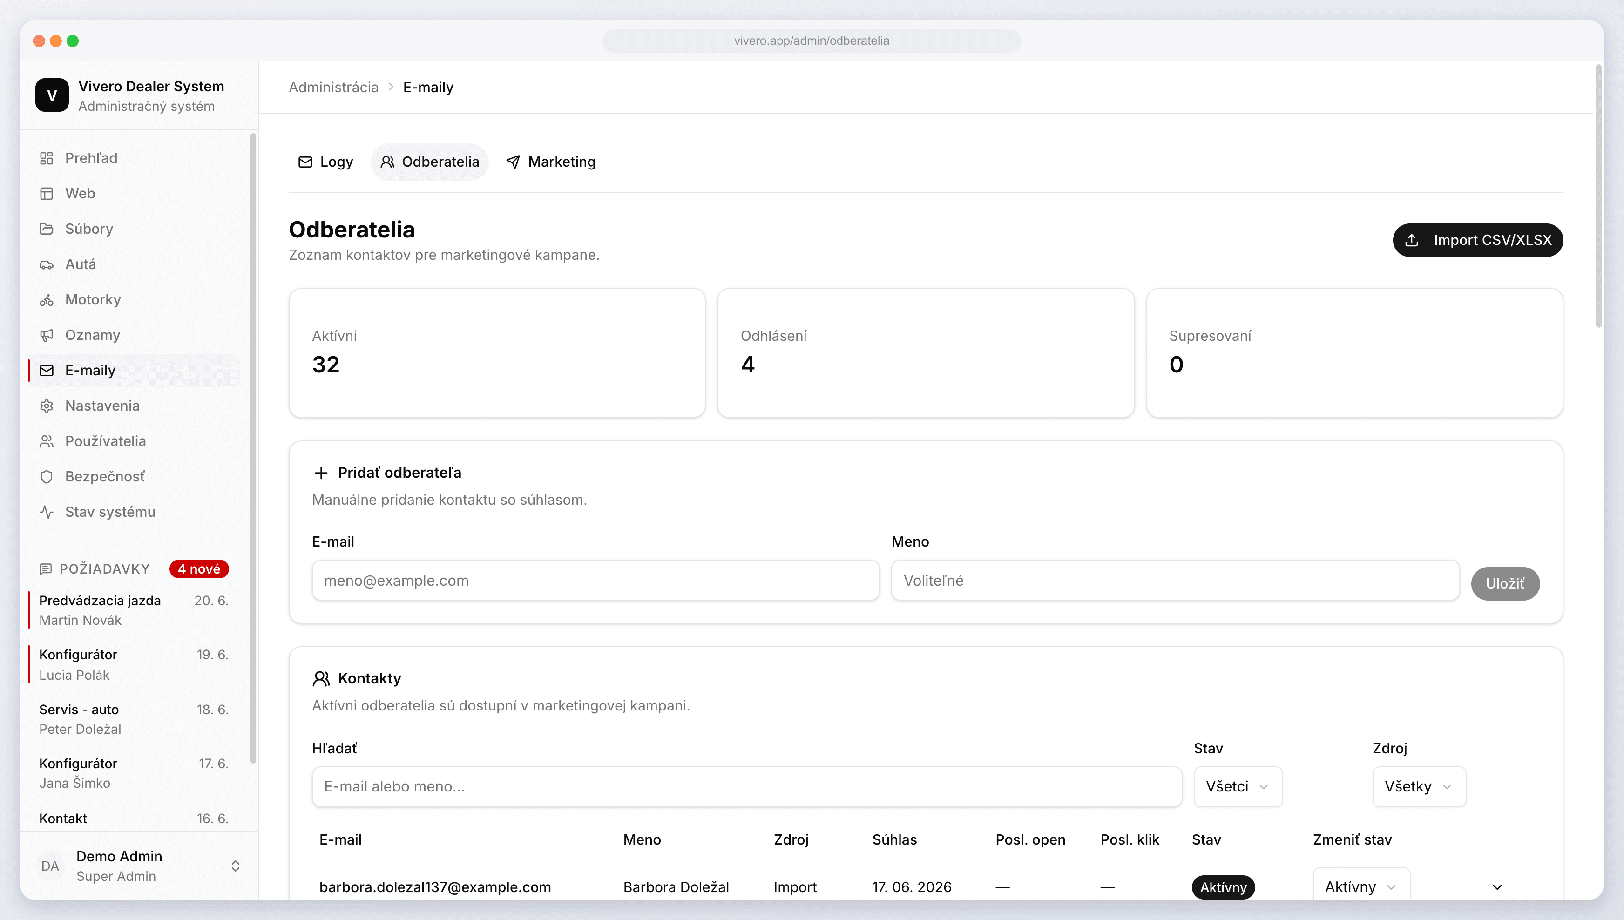Click the Vivero V logo
Image resolution: width=1624 pixels, height=920 pixels.
pyautogui.click(x=52, y=95)
